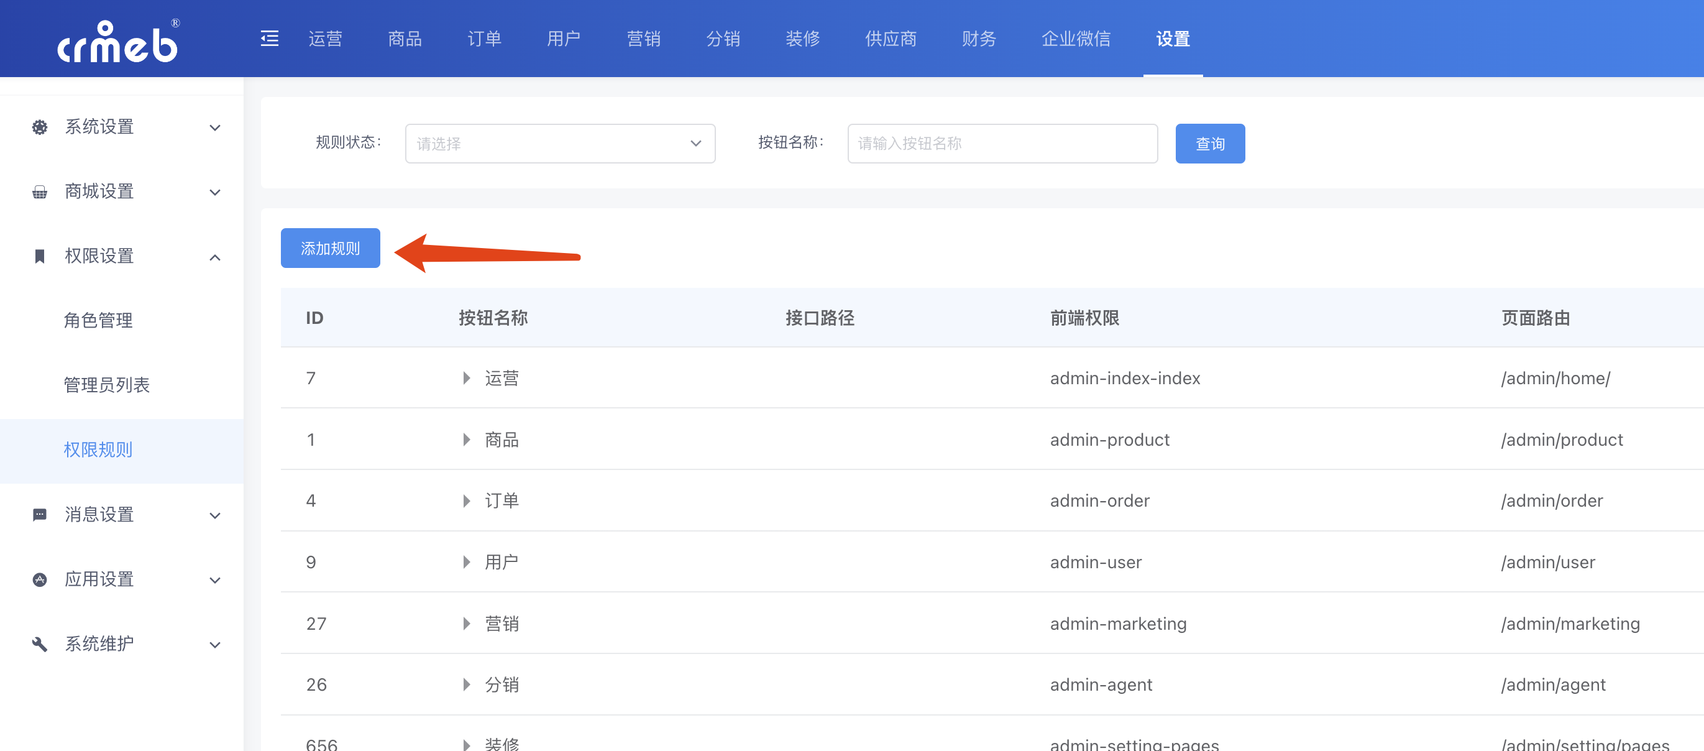This screenshot has height=751, width=1704.
Task: Open the 运营 top nav tab
Action: [326, 39]
